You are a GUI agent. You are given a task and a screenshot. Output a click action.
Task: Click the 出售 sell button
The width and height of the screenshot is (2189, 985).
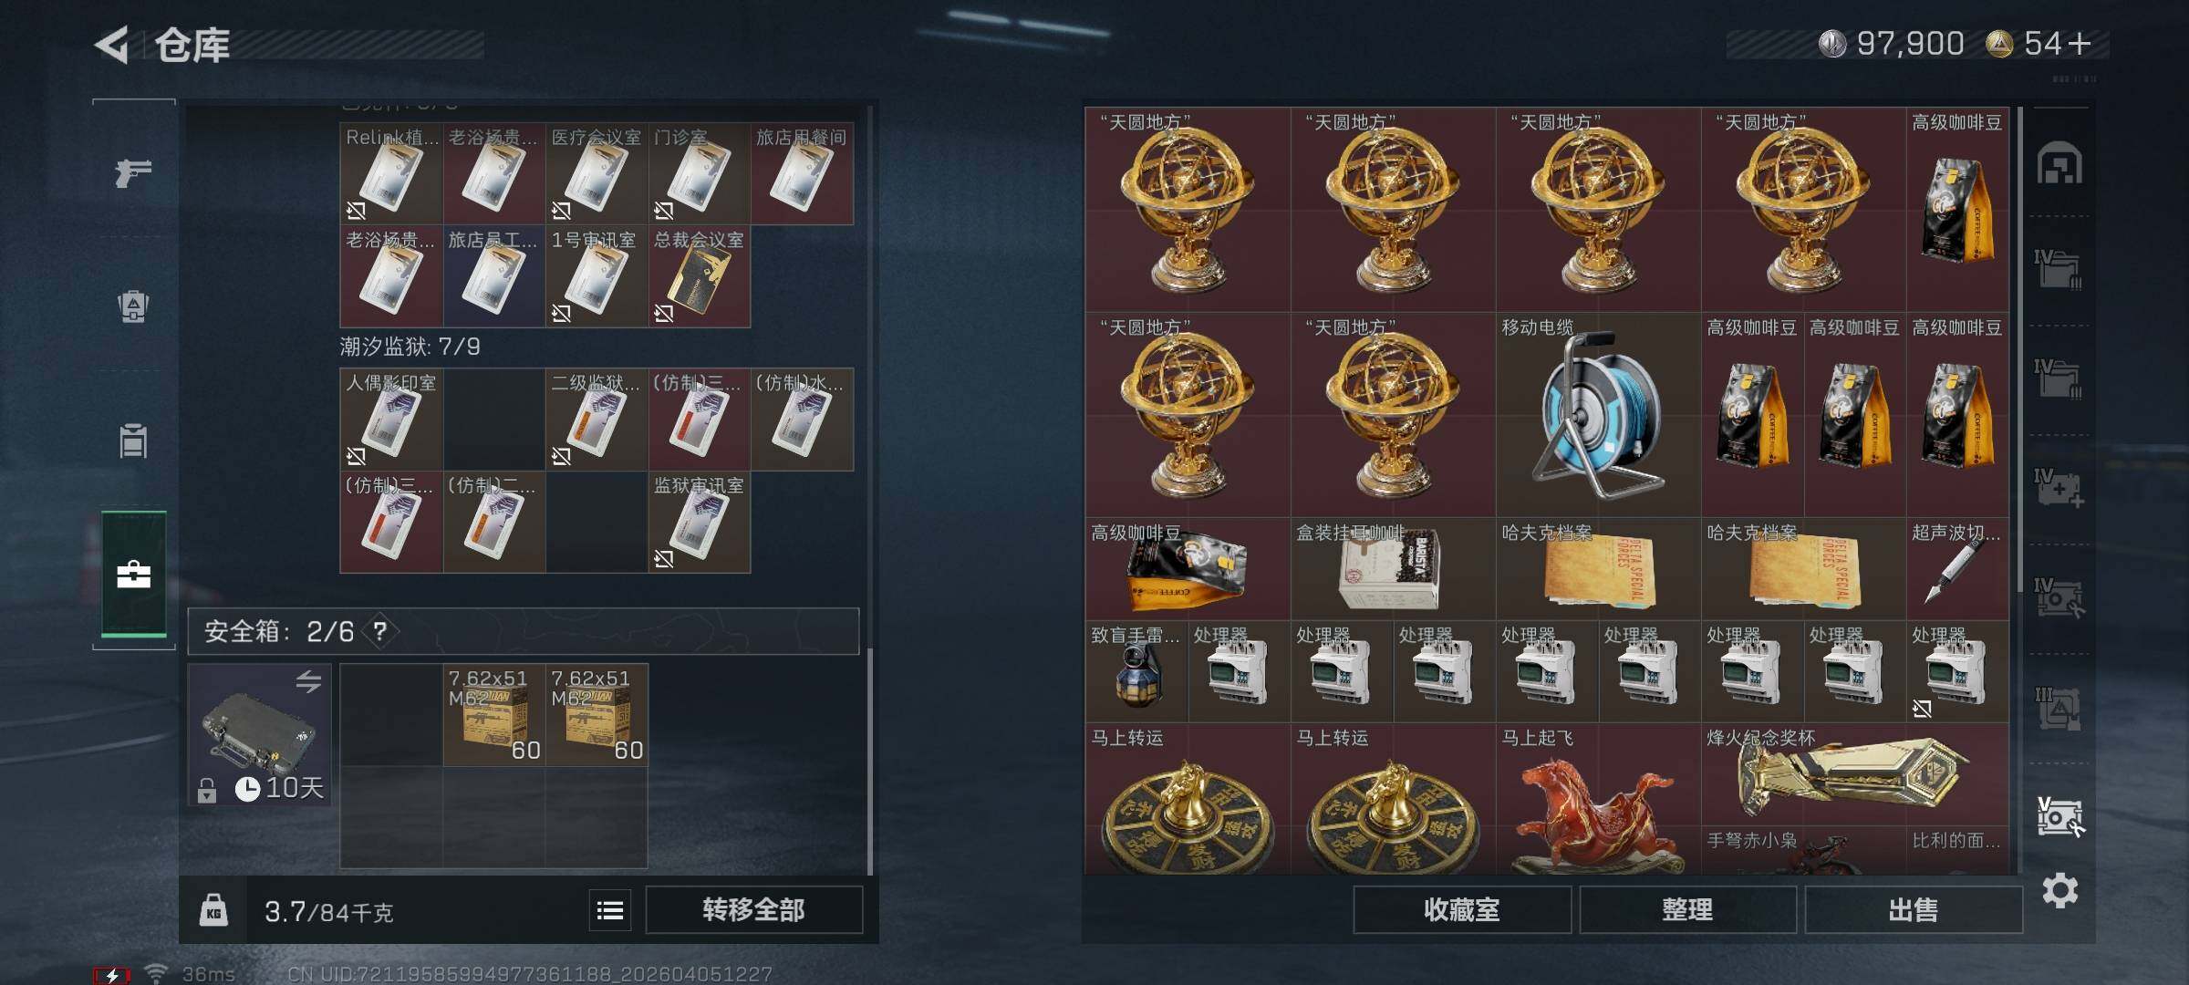(1913, 909)
